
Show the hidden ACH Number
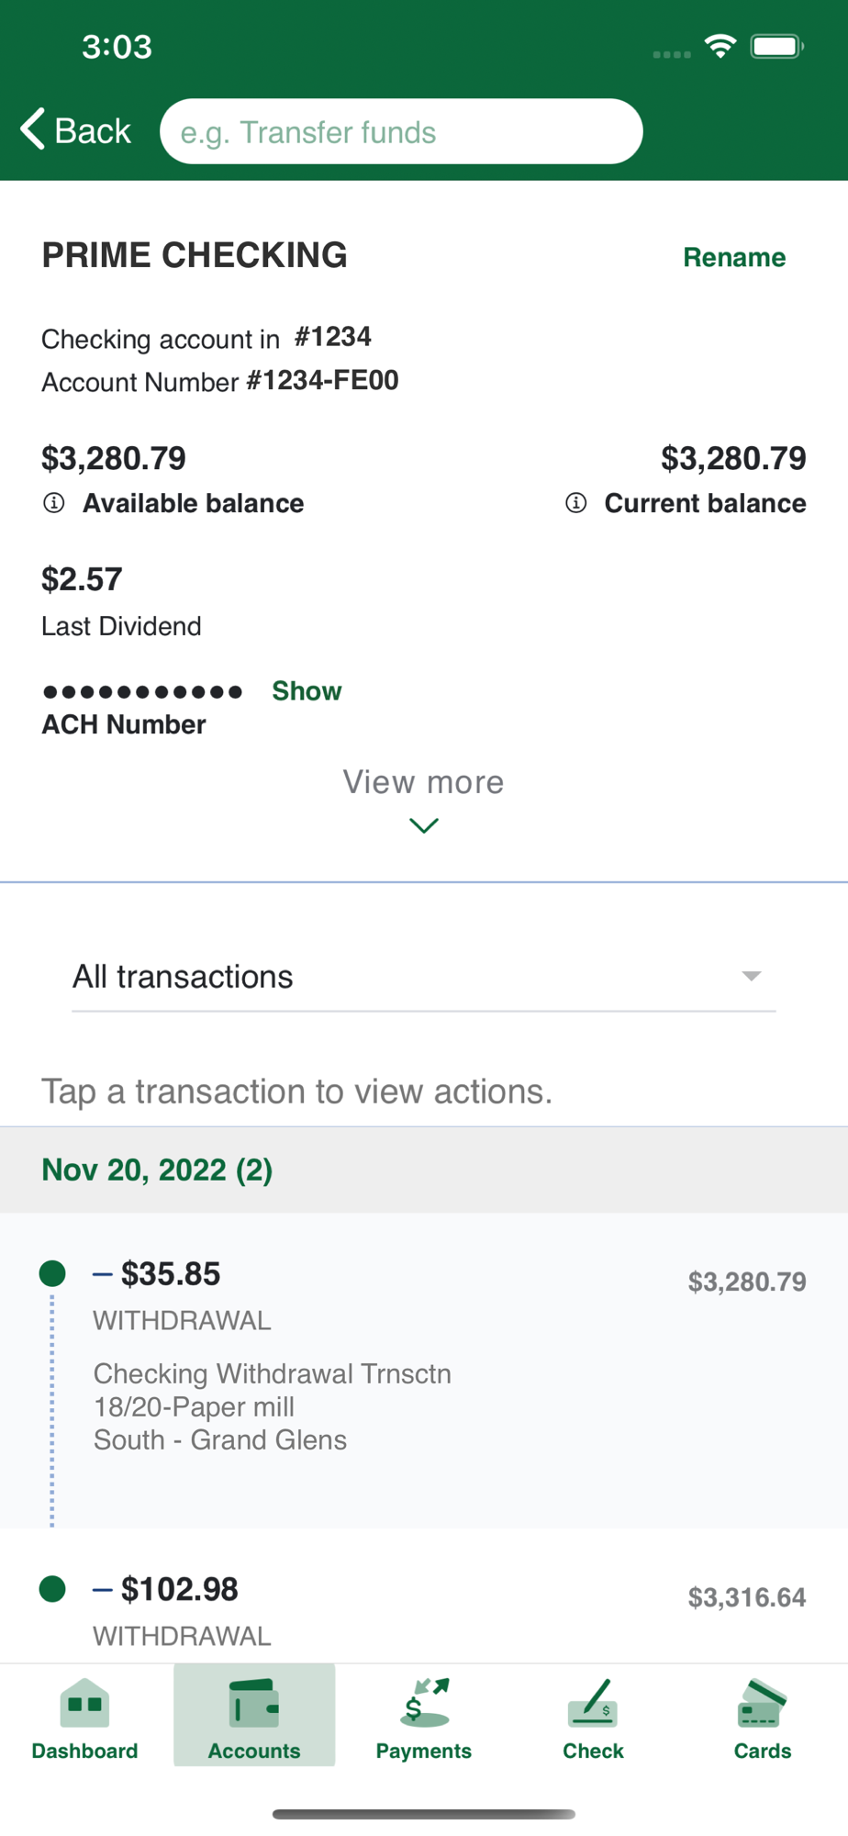click(307, 691)
